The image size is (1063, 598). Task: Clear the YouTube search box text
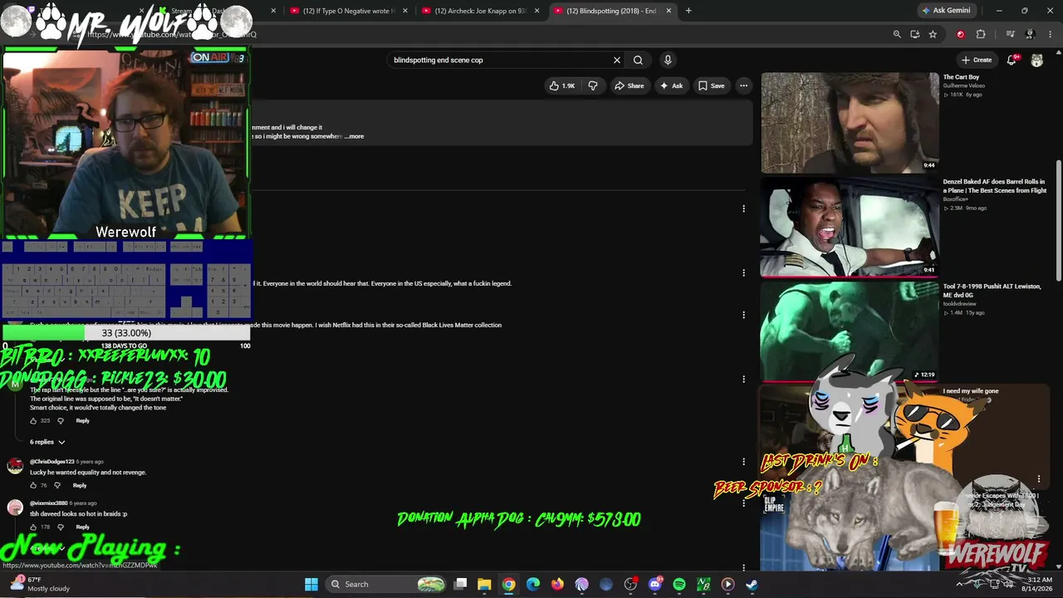617,60
